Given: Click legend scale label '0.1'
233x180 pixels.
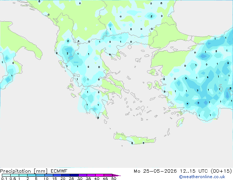Looking at the screenshot, I should (x=4, y=179).
